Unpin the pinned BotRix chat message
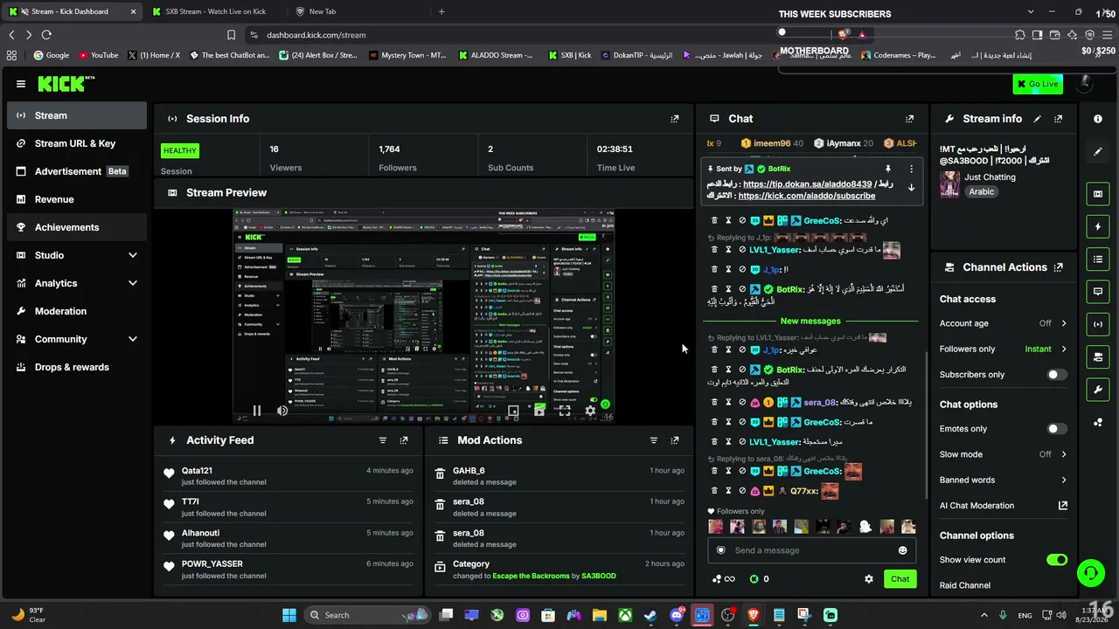1119x629 pixels. click(888, 169)
